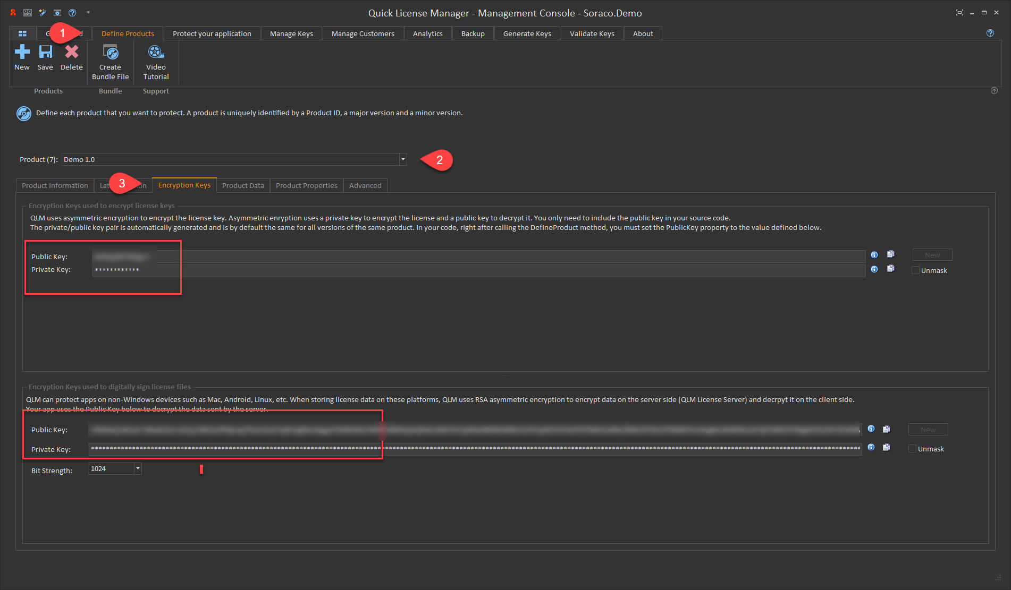Open the Validate Keys tab

coord(592,33)
